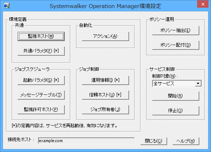Click ポリシー配付(D) button

point(176,45)
